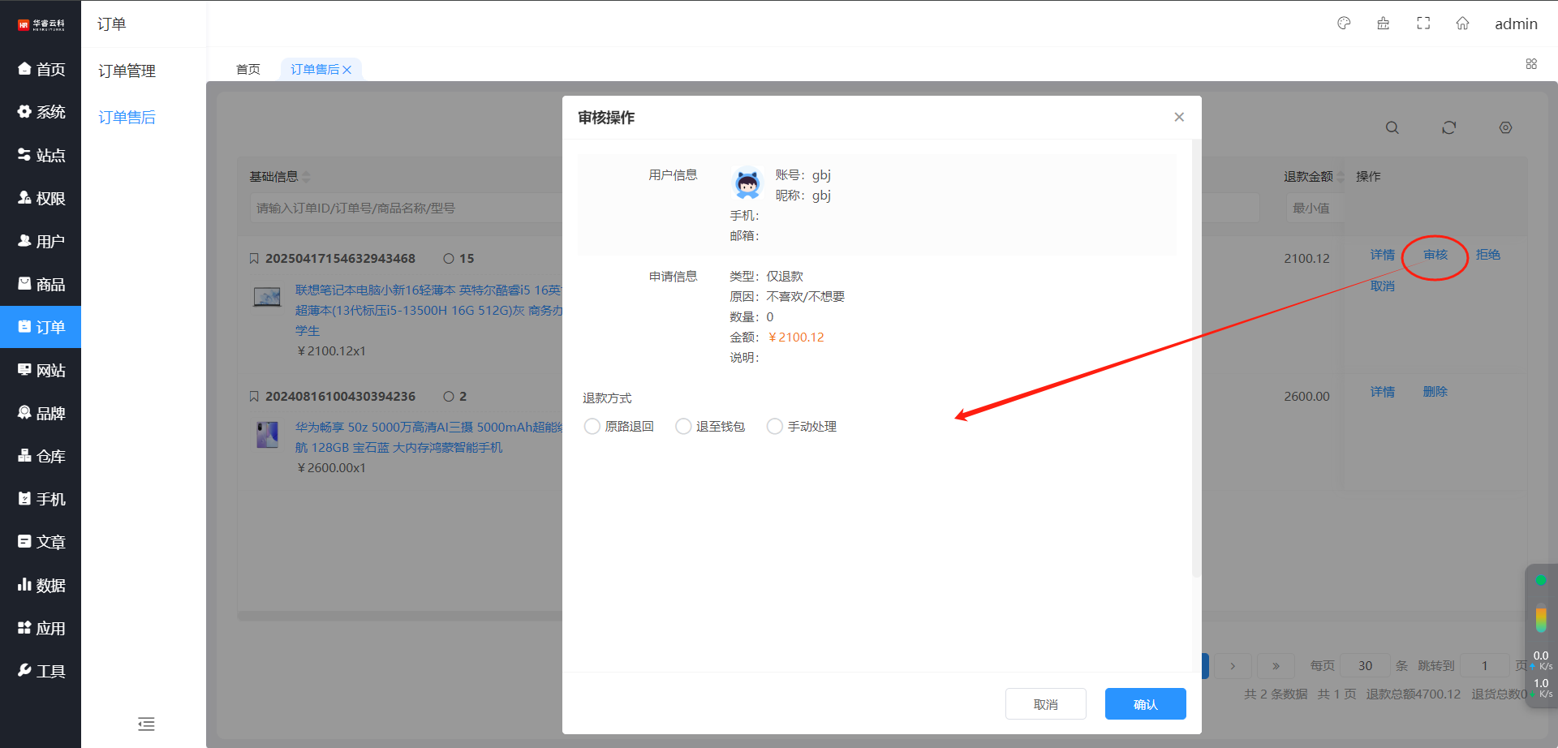Close the 审核操作 dialog

(x=1179, y=118)
